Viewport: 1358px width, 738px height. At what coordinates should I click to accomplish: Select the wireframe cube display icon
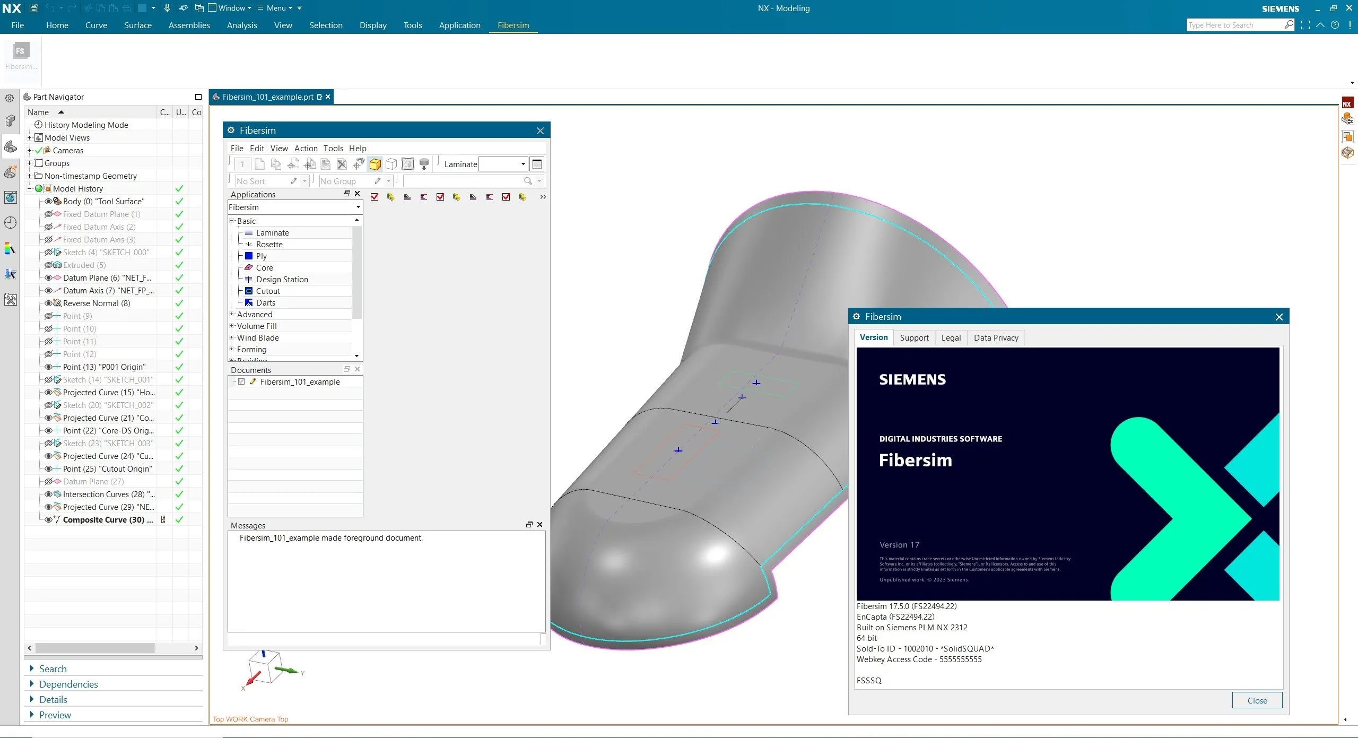[x=391, y=164]
